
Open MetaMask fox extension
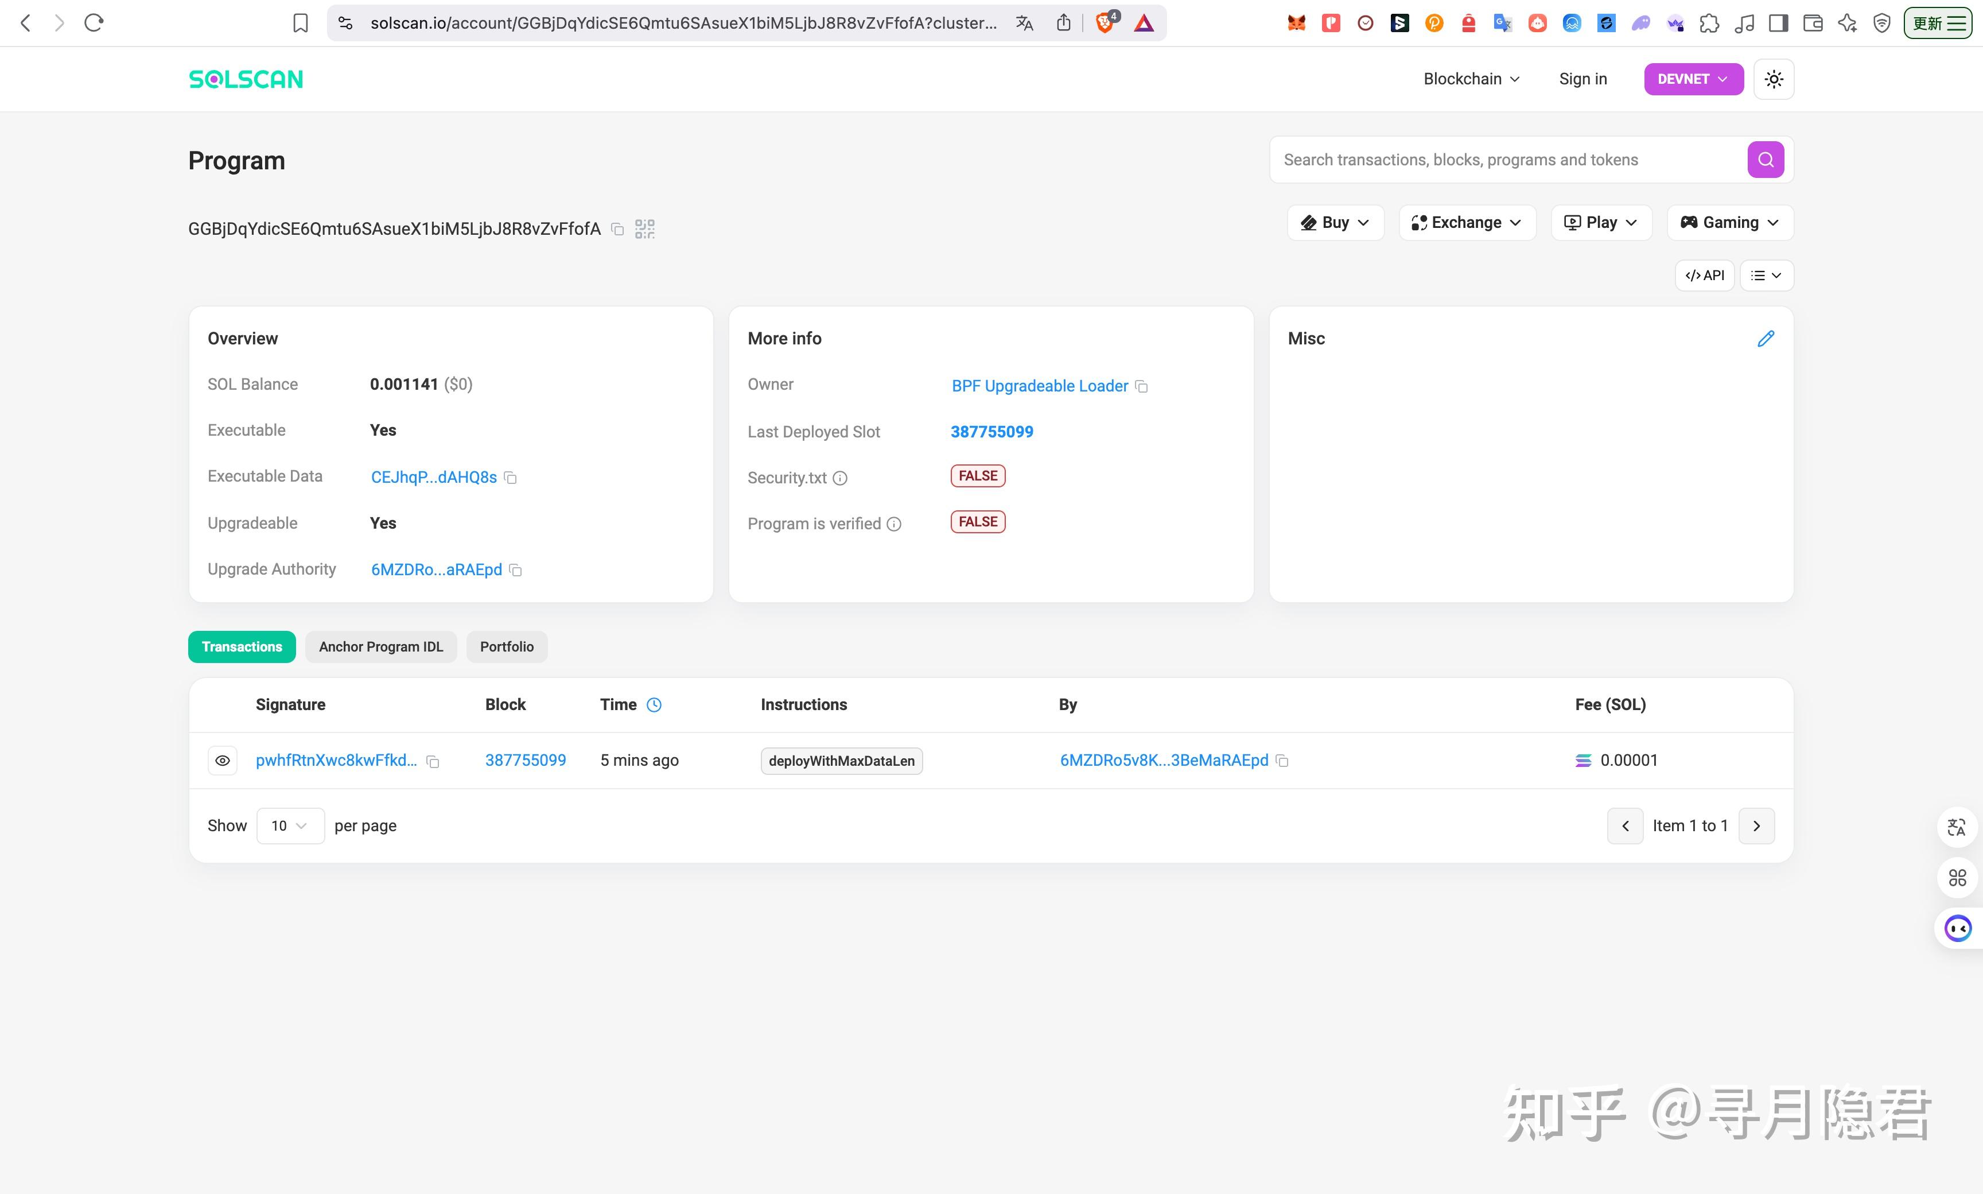pos(1296,24)
